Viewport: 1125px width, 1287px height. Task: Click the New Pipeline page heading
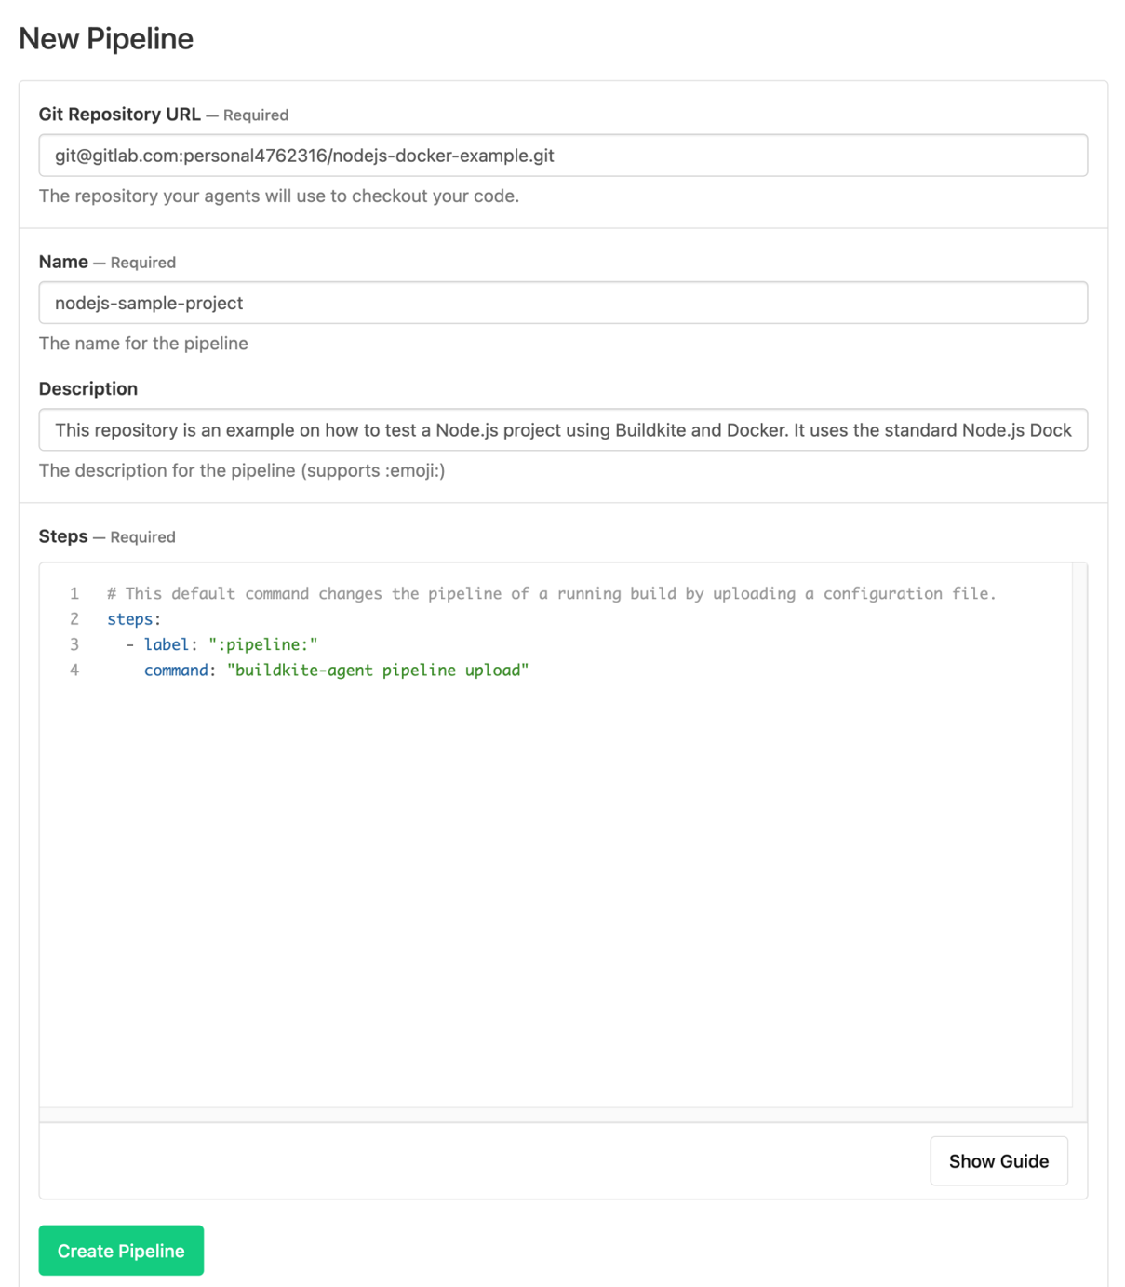[105, 38]
